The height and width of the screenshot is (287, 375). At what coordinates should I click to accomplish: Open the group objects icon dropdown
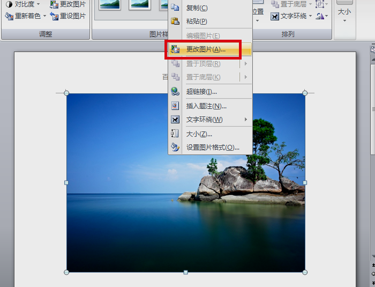click(x=321, y=4)
